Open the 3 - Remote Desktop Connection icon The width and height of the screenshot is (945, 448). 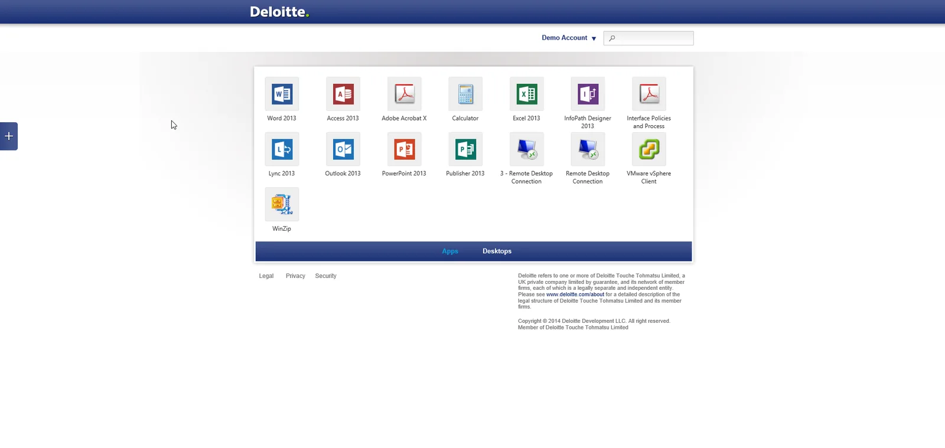[x=527, y=149]
